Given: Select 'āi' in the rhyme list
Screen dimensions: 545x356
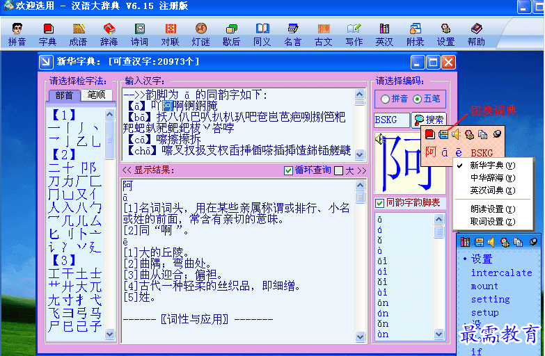Looking at the screenshot, I should coord(382,261).
